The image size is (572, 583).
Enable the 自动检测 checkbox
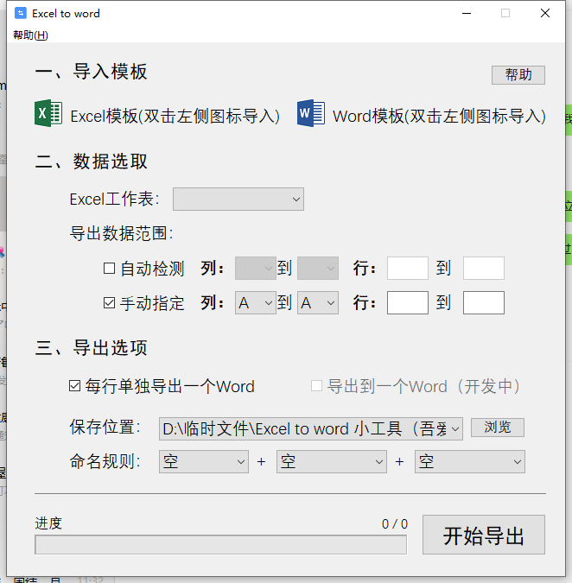pyautogui.click(x=109, y=268)
